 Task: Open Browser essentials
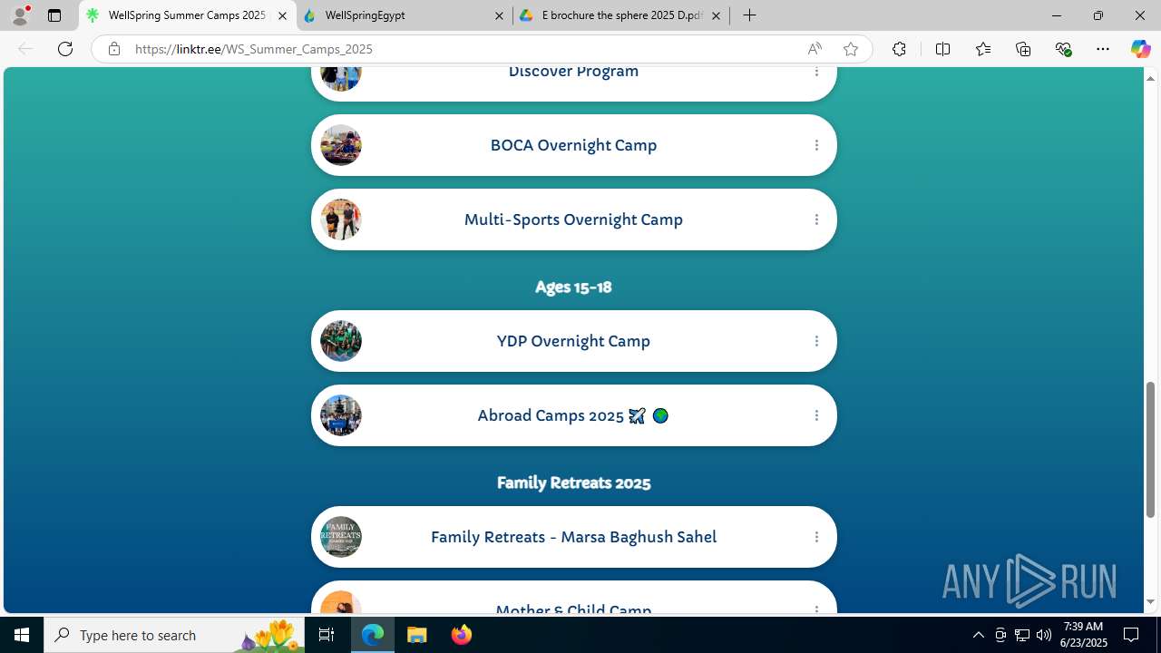click(x=1064, y=49)
